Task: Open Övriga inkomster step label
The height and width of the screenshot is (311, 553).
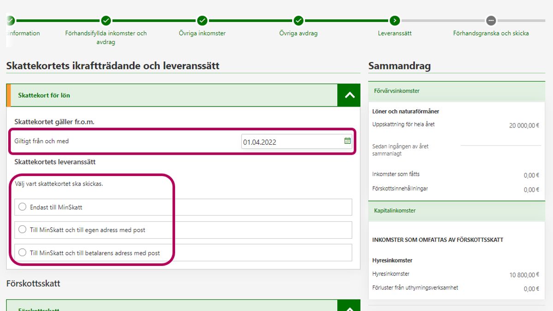Action: click(202, 34)
